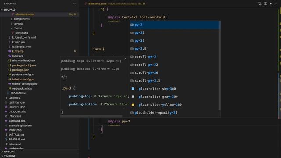Click the '@apply py-3' code line
281x158 pixels.
[x=119, y=121]
